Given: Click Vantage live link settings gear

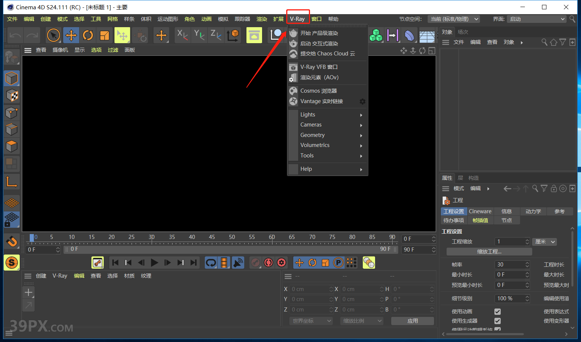Looking at the screenshot, I should point(362,101).
